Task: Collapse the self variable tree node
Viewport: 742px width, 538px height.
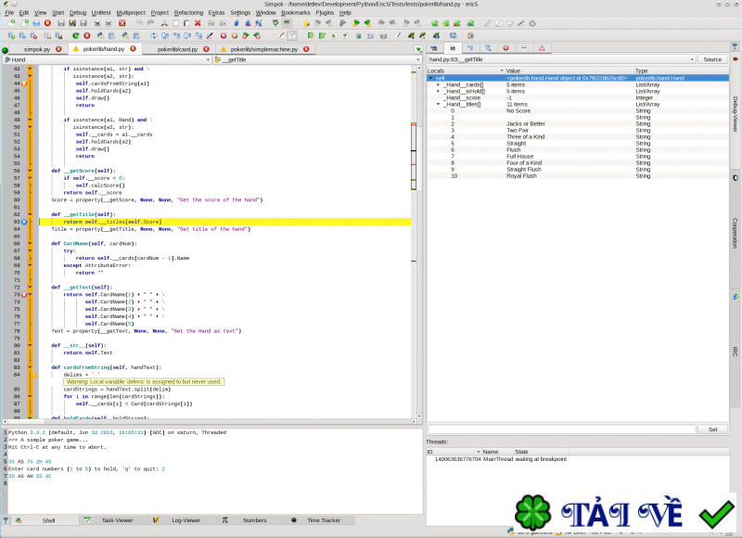Action: click(431, 78)
